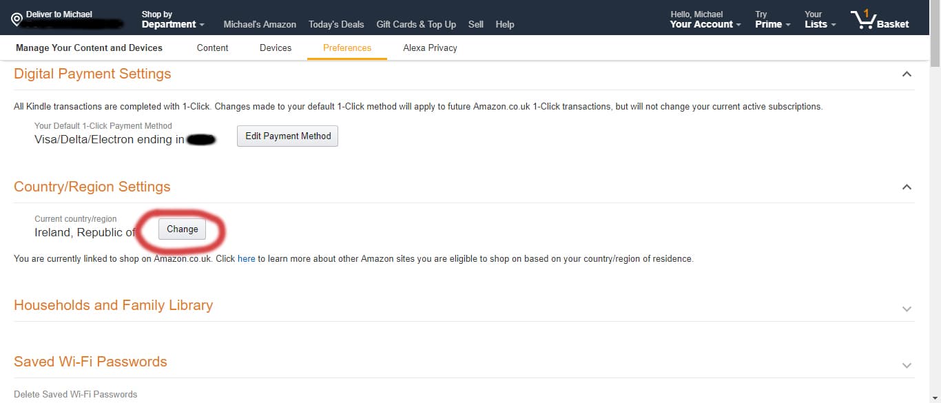Click the vertical page scrollbar
941x403 pixels.
pos(935,207)
